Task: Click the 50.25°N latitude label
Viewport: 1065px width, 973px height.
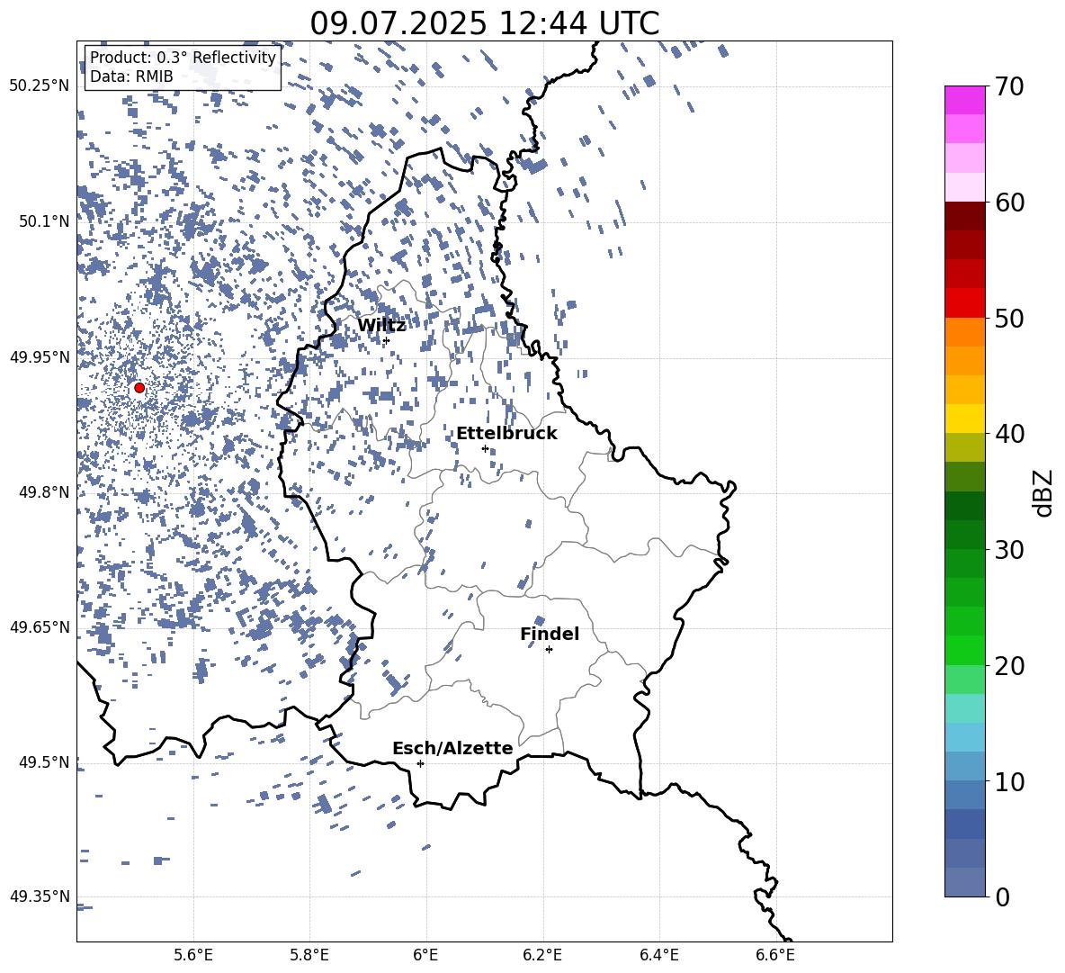Action: pos(40,86)
